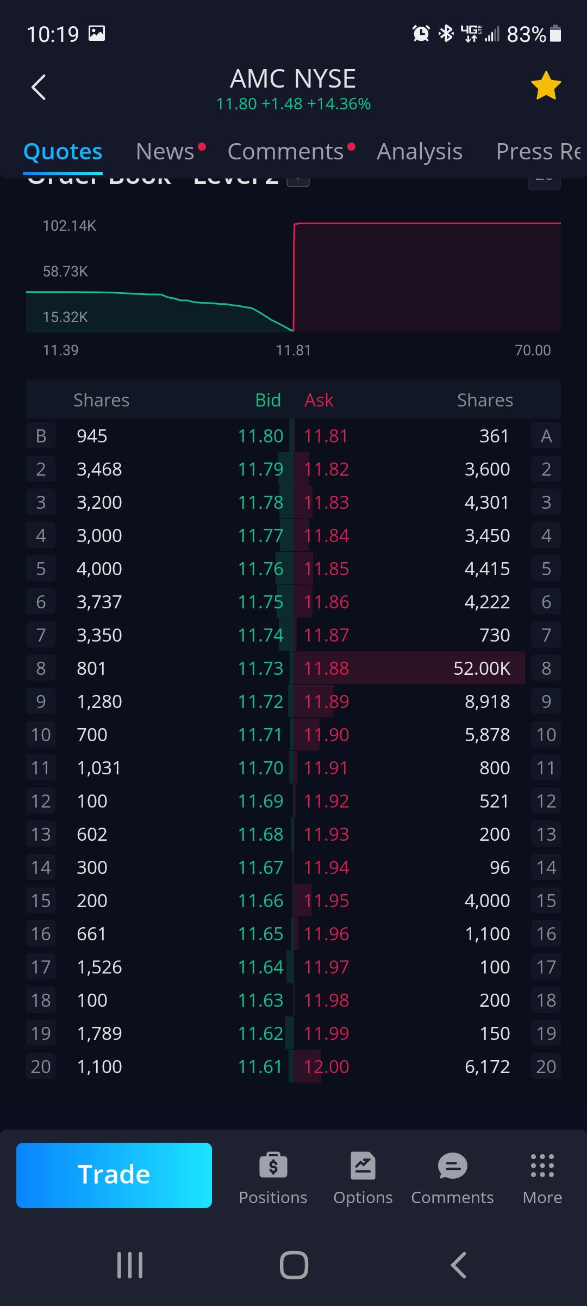Select the 4,415 ask shares
The width and height of the screenshot is (587, 1306).
coord(488,569)
